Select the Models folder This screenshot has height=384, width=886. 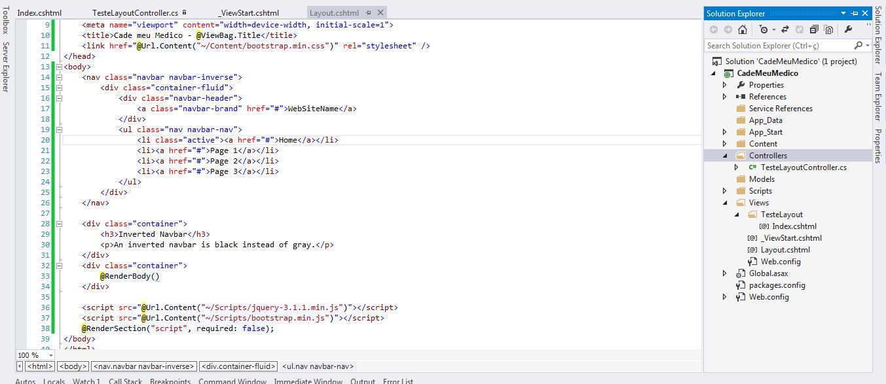pos(762,179)
